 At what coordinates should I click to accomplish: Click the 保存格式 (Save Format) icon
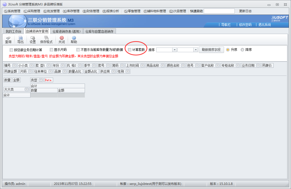click(x=46, y=38)
